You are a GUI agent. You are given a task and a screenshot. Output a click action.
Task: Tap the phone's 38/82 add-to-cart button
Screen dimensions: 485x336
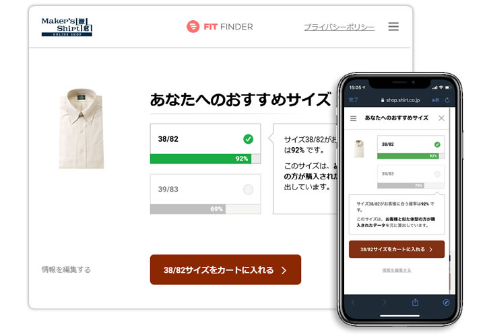pyautogui.click(x=397, y=249)
